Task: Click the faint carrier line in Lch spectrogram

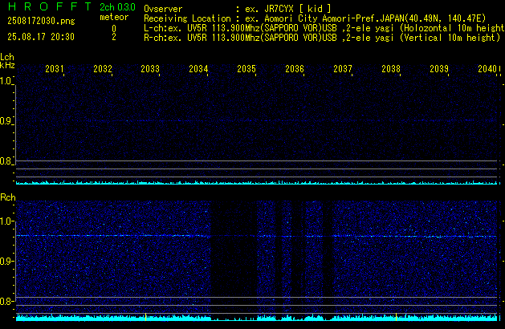Action: tap(257, 121)
